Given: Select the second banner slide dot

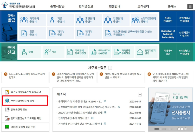Looking at the screenshot, I should (161, 129).
